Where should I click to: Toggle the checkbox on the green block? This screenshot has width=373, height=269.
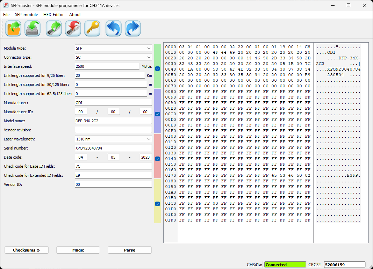pyautogui.click(x=157, y=69)
